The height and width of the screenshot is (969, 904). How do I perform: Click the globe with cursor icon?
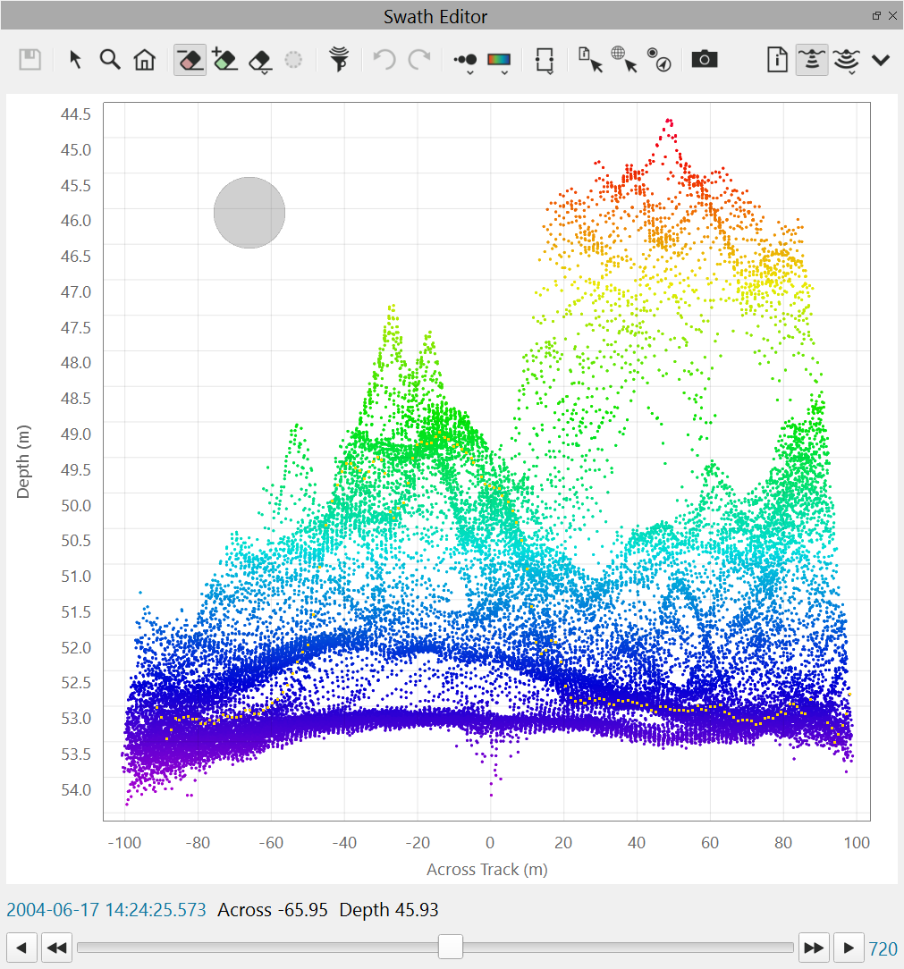pos(624,60)
